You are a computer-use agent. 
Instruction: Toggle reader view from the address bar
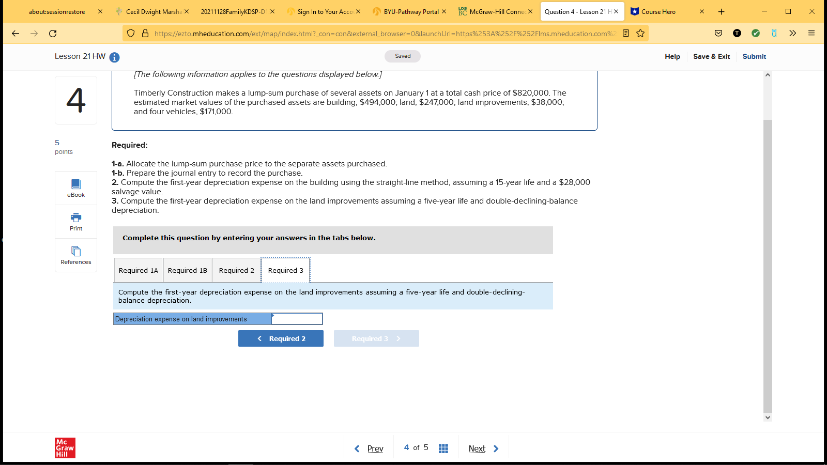tap(626, 33)
